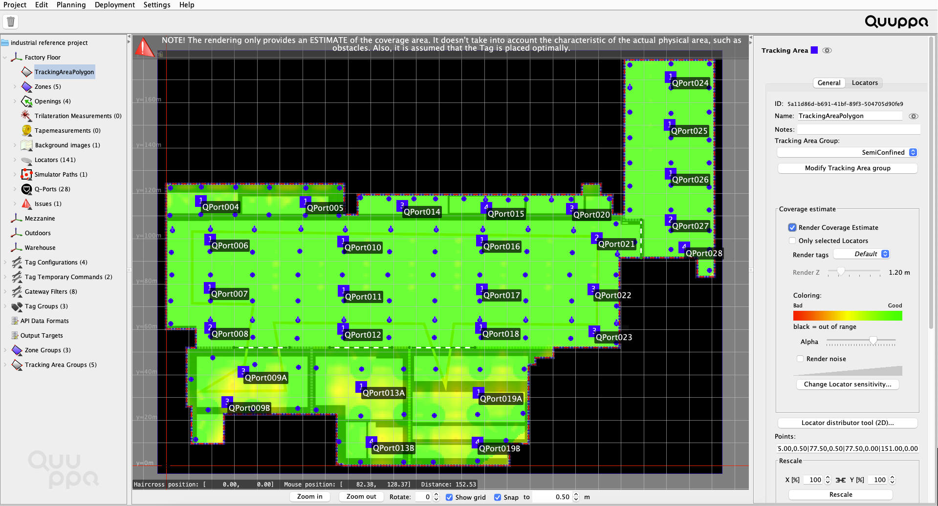The height and width of the screenshot is (506, 938).
Task: Open the Render tags Default dropdown
Action: coord(861,254)
